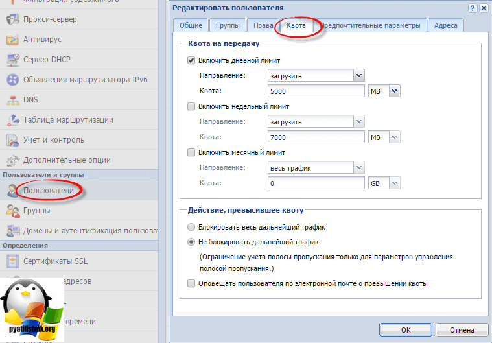Open Таблица маршрутизации section
The height and width of the screenshot is (343, 492).
(79, 119)
